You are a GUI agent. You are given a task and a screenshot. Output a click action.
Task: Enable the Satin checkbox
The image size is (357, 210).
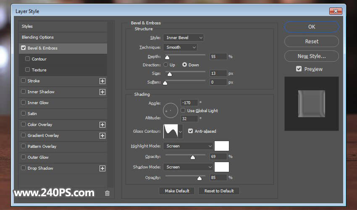(23, 113)
